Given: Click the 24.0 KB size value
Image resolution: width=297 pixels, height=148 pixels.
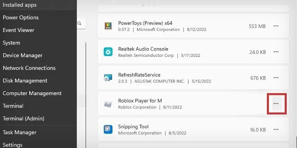Looking at the screenshot, I should pos(257,52).
